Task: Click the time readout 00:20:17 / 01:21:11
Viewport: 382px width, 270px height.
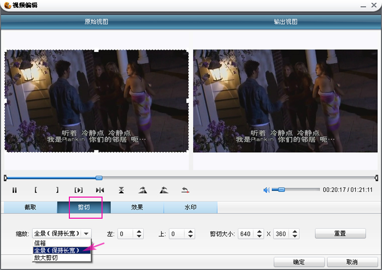Action: pyautogui.click(x=348, y=190)
